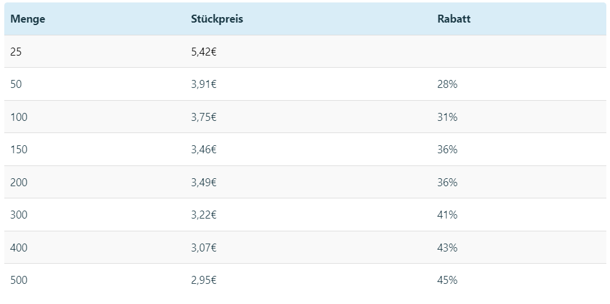Select the quantity 500 row

tap(305, 280)
